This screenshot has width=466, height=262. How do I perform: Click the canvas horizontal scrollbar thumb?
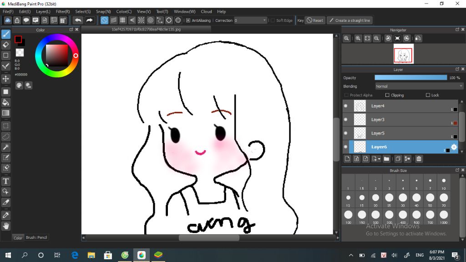pos(209,237)
